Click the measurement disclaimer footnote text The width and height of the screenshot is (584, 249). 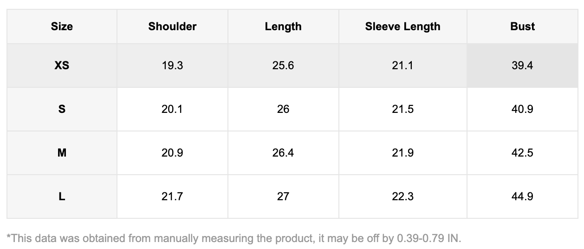(x=234, y=238)
